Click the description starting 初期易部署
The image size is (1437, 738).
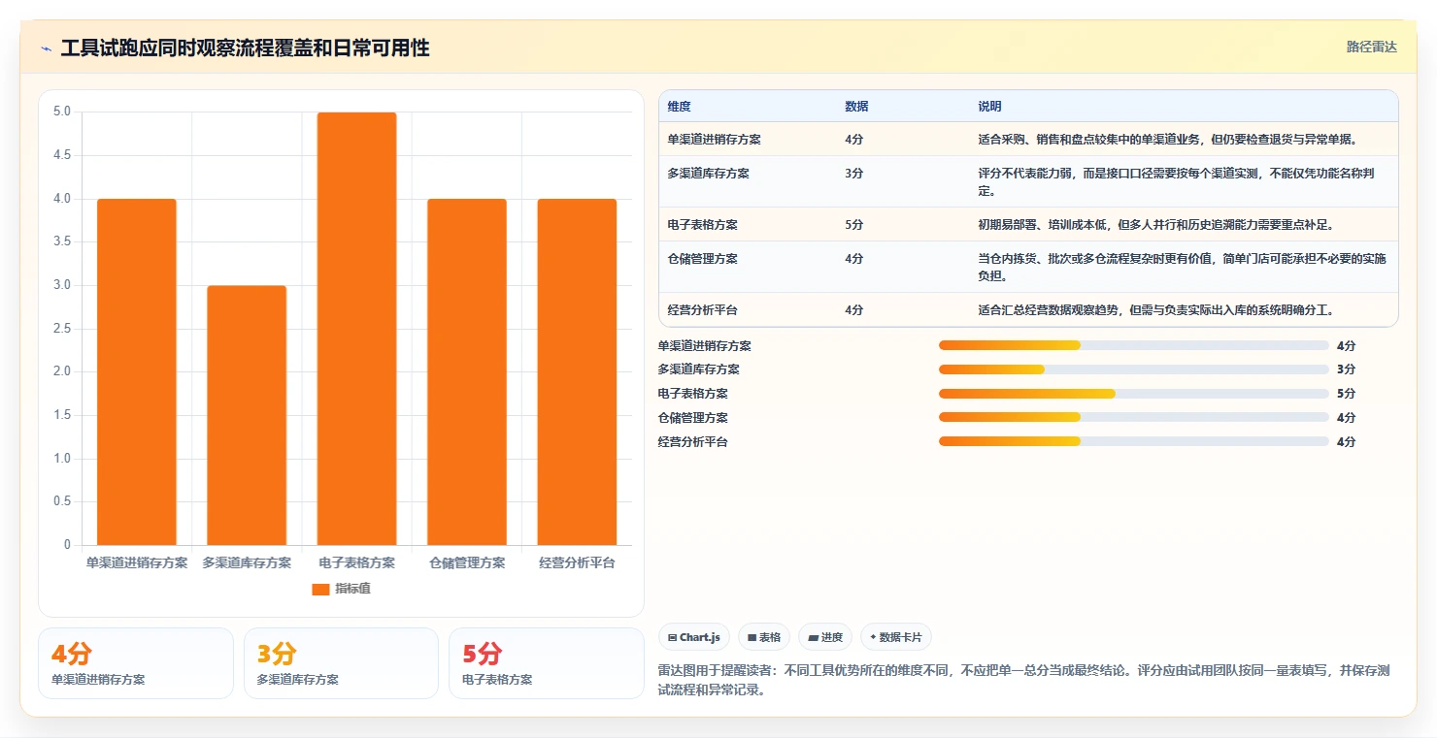tap(1155, 225)
